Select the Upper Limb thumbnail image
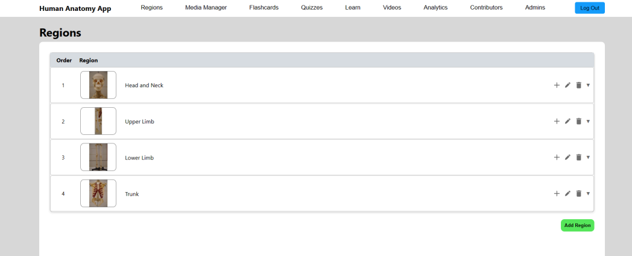This screenshot has height=256, width=632. (98, 121)
